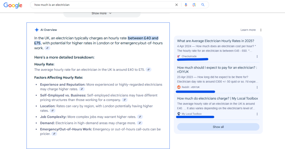Click 'Emergency/Out-of-Hours Work:' bullet text

click(x=66, y=129)
